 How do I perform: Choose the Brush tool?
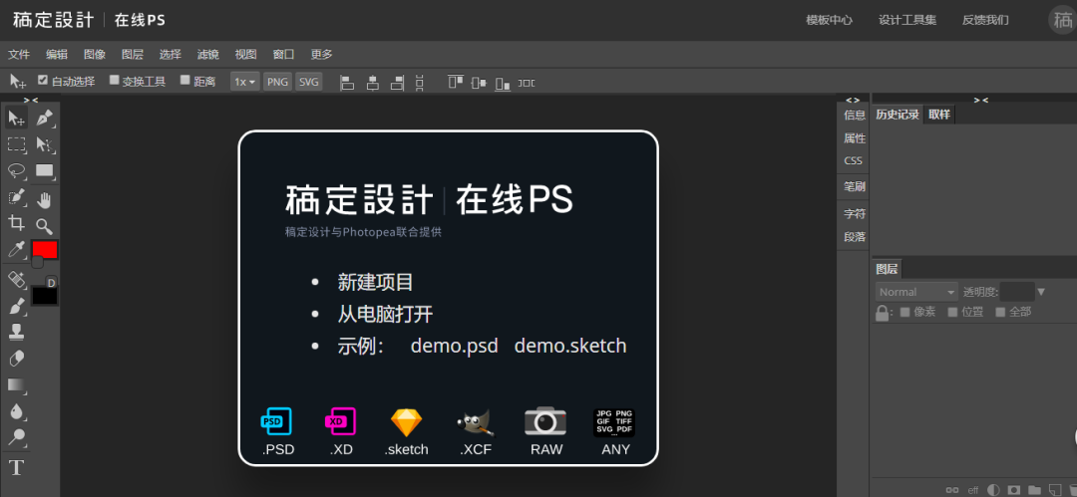(x=17, y=306)
